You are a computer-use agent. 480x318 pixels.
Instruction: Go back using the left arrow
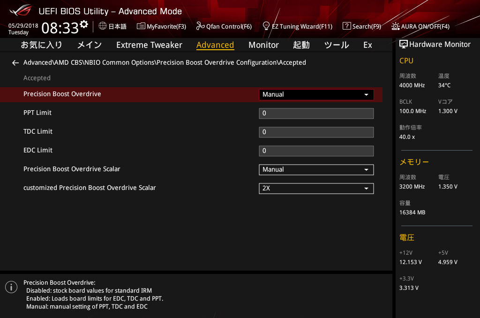(x=15, y=63)
